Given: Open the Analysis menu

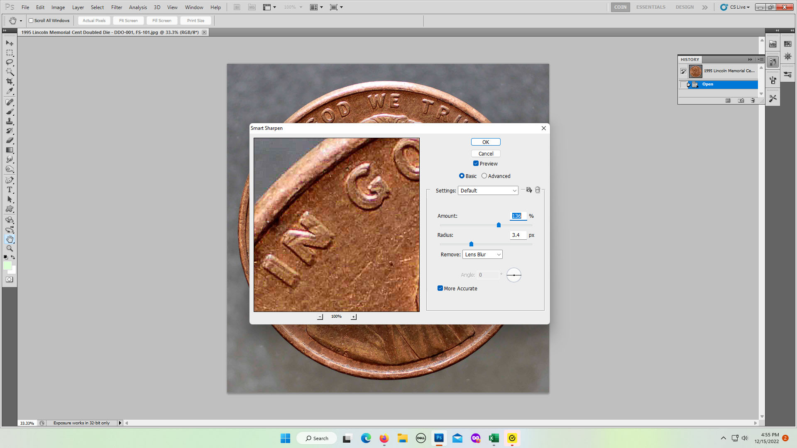Looking at the screenshot, I should pos(138,7).
